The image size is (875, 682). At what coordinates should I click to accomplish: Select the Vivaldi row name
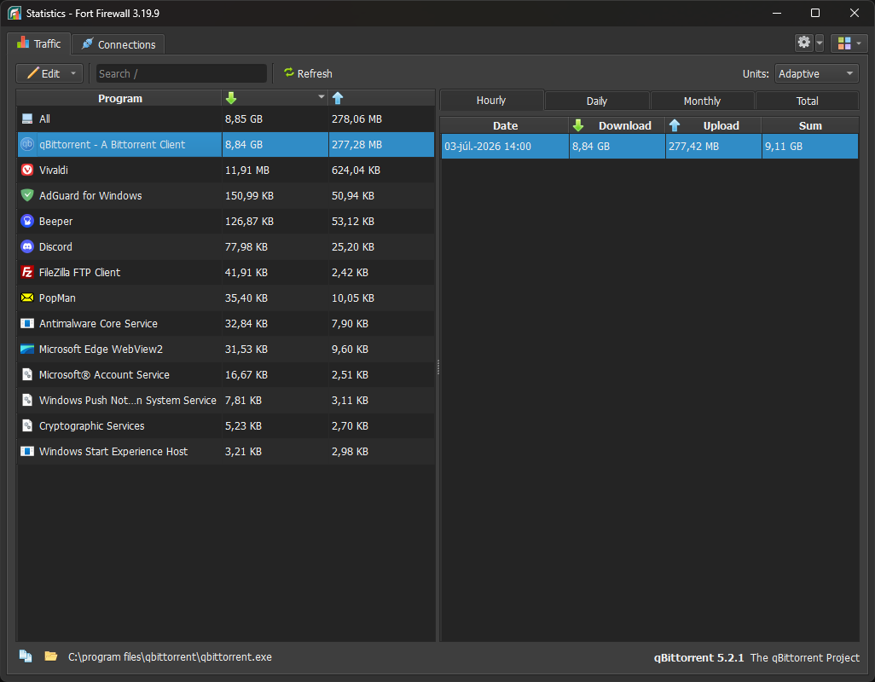pyautogui.click(x=54, y=170)
